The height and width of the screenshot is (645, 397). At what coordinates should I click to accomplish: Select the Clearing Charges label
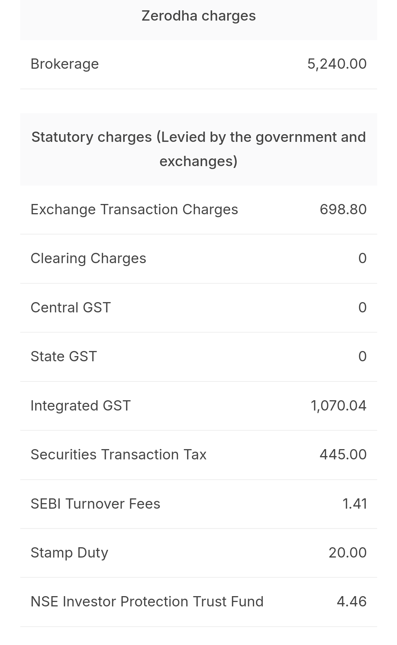tap(88, 258)
